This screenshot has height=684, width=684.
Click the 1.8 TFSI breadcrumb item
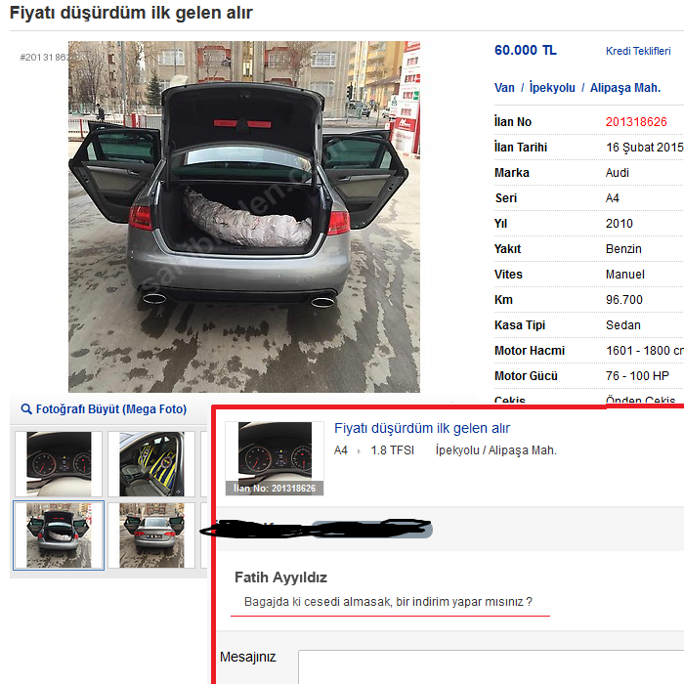(392, 450)
